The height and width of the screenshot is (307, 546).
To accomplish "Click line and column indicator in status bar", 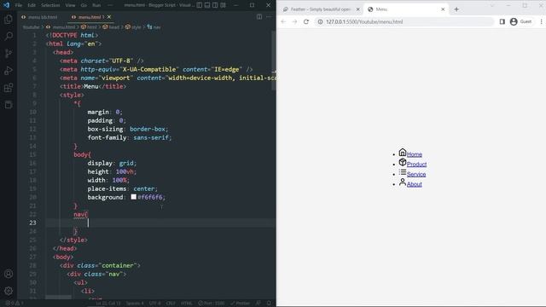I will pyautogui.click(x=108, y=304).
